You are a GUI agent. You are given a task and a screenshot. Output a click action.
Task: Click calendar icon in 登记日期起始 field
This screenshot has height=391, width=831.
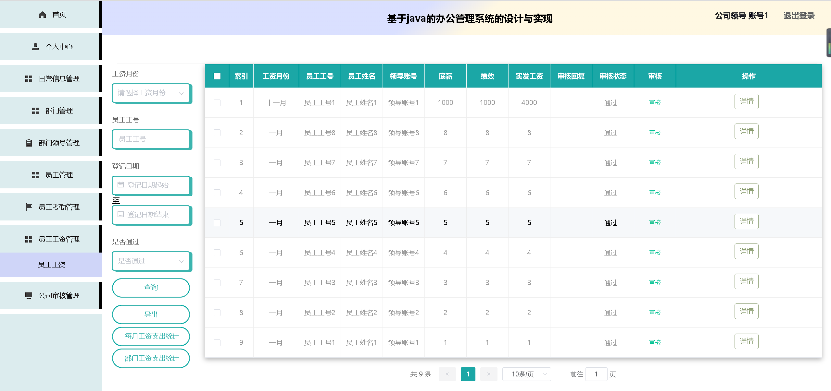pos(120,185)
